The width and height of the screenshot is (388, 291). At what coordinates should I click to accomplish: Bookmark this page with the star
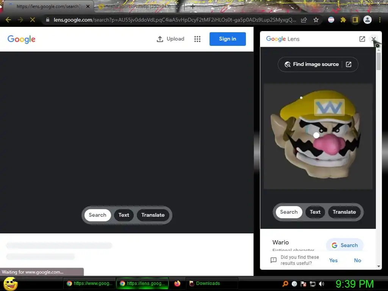(316, 20)
